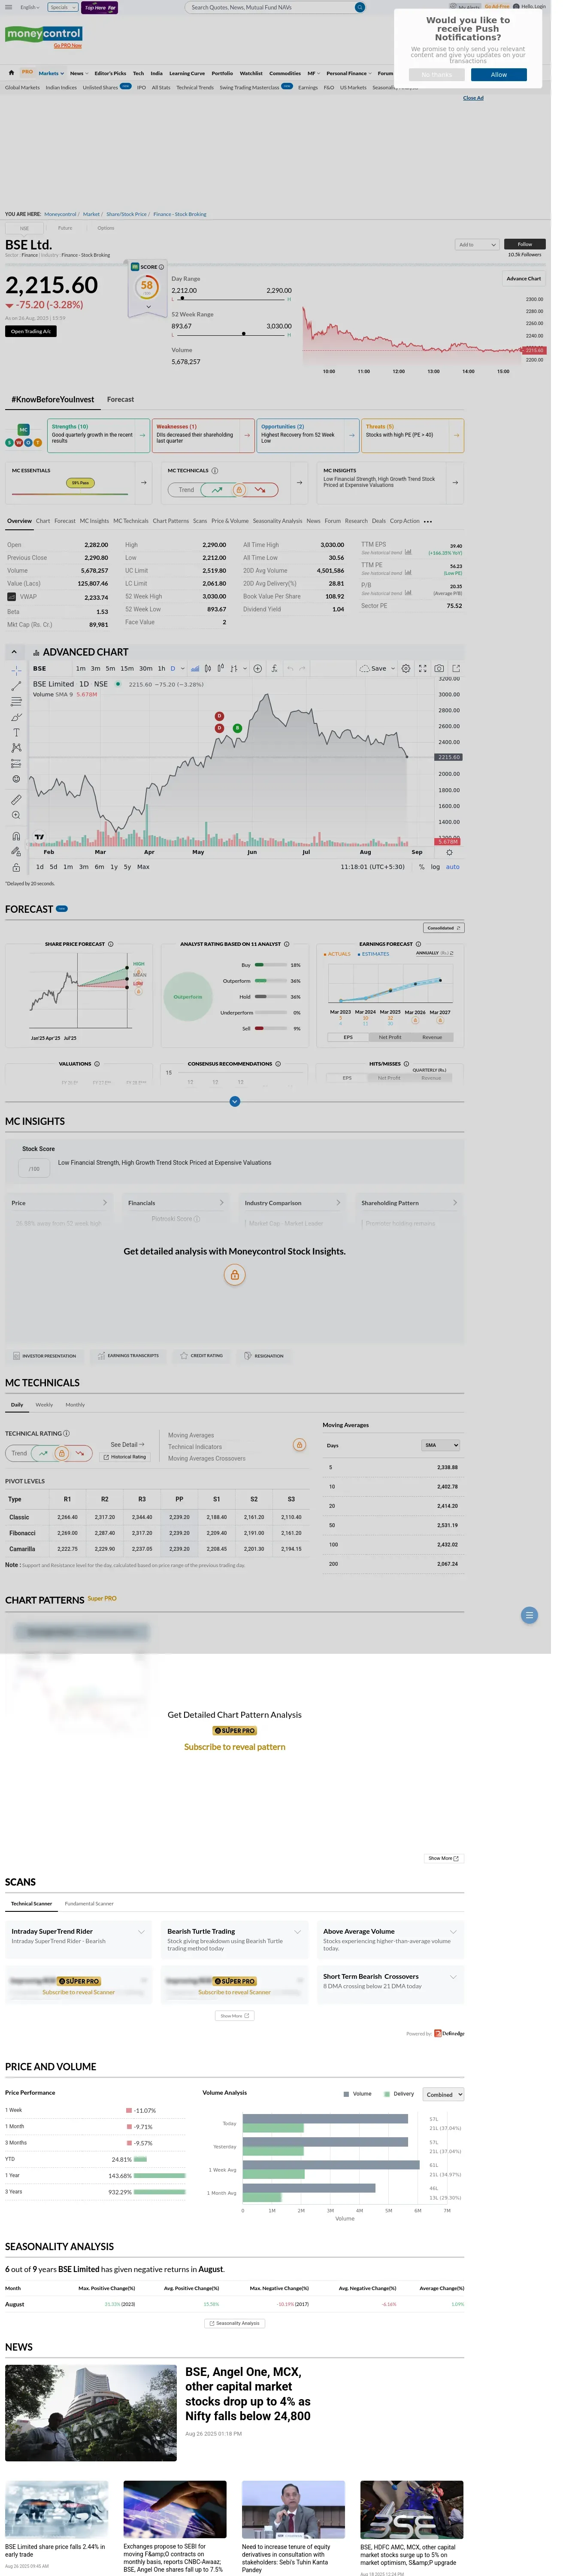Select the trend line drawing tool

(x=15, y=686)
